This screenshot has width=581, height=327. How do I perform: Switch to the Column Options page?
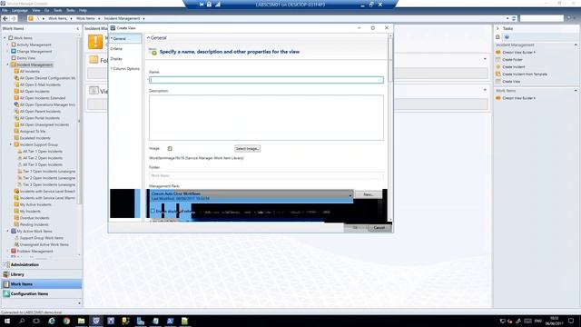tap(125, 69)
